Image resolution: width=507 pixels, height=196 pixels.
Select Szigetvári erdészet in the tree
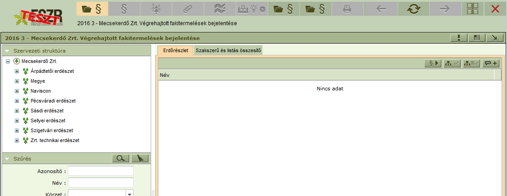click(x=52, y=131)
